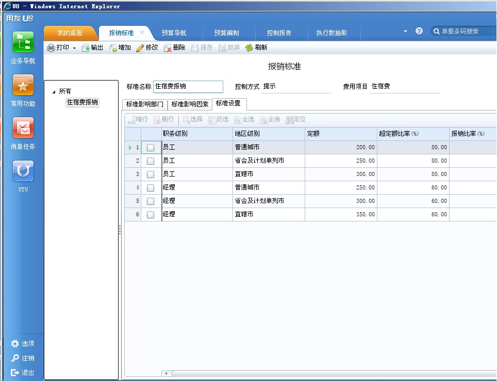Click the horizontal scrollbar track
497x381 pixels.
334,373
